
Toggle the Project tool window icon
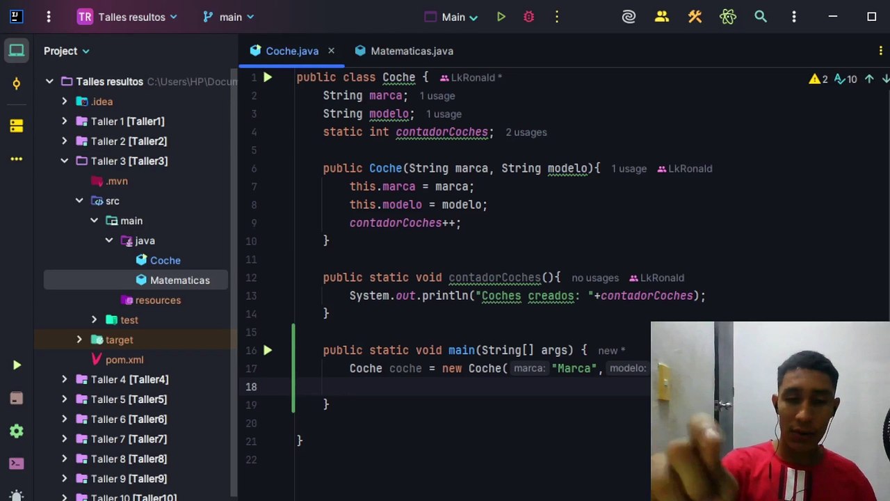(x=17, y=50)
